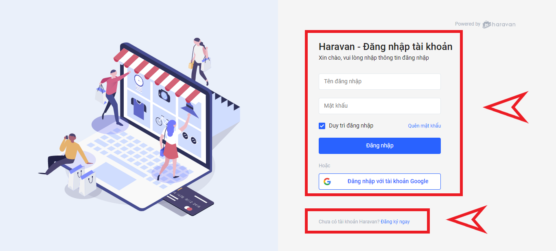The width and height of the screenshot is (556, 251).
Task: Focus the Tên đăng nhập field
Action: 380,82
